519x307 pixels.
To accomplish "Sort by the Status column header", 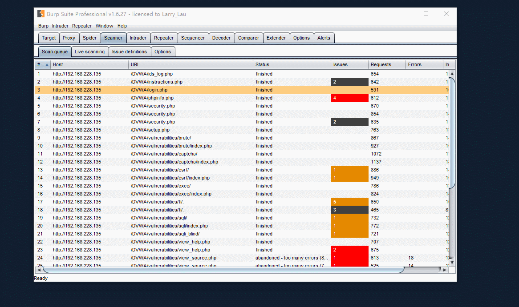I will tap(292, 65).
